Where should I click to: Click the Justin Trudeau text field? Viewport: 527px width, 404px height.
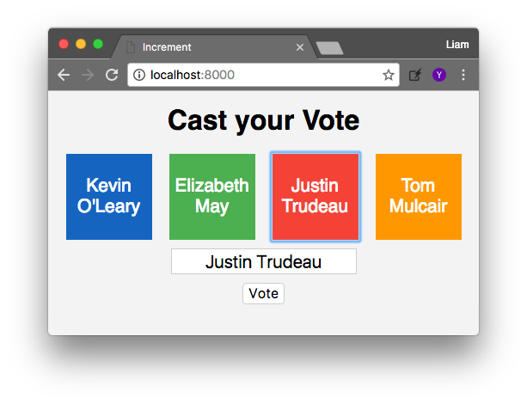[263, 261]
